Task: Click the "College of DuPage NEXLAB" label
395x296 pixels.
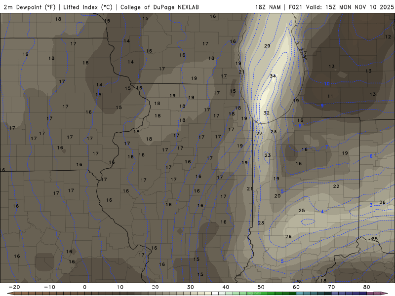Action: pos(159,7)
